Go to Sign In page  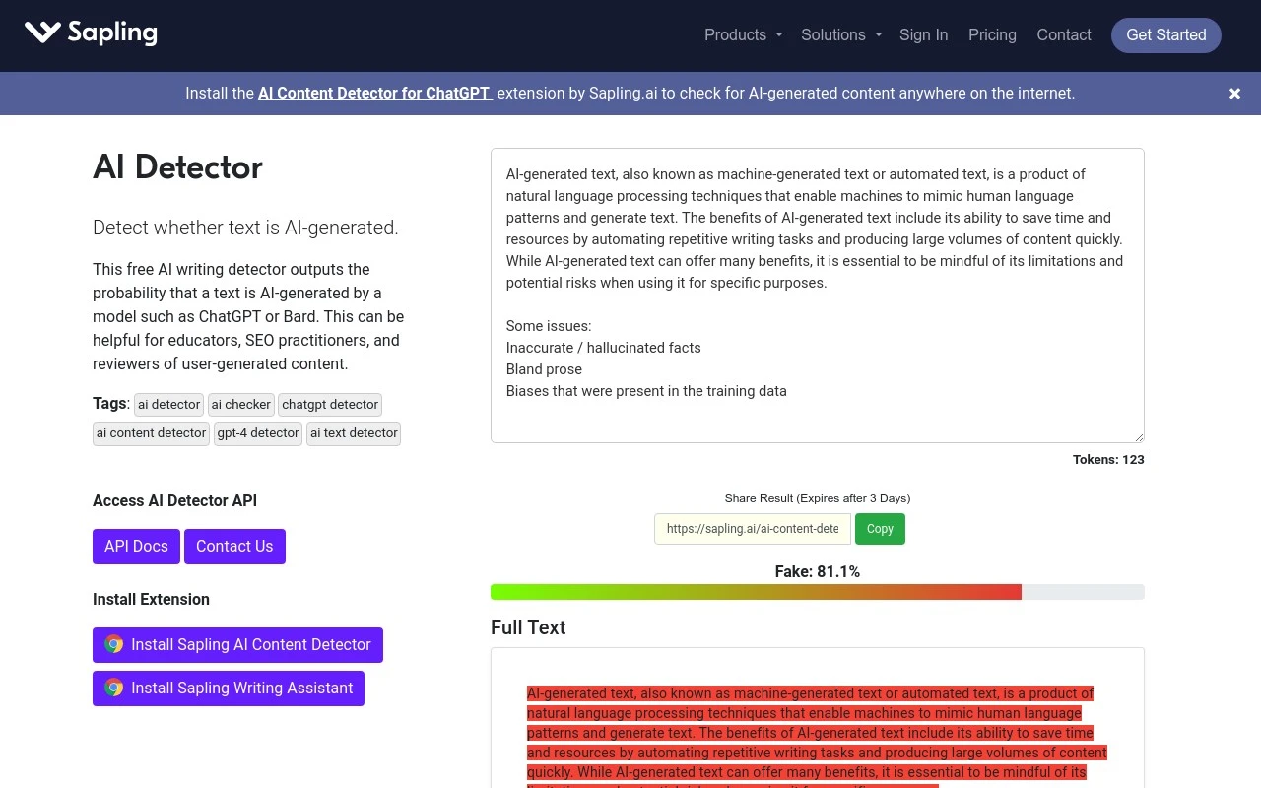click(923, 34)
